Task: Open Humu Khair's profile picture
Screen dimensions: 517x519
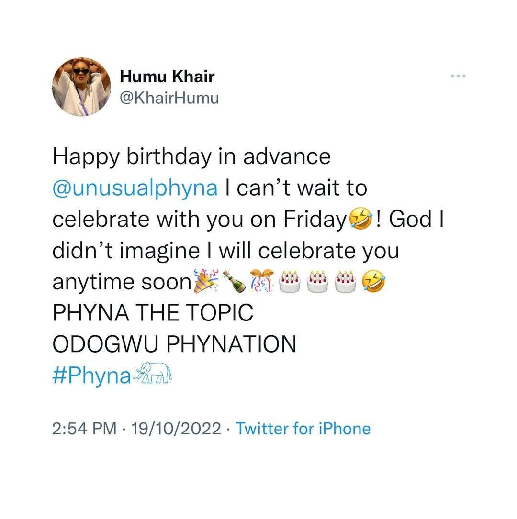Action: [81, 87]
